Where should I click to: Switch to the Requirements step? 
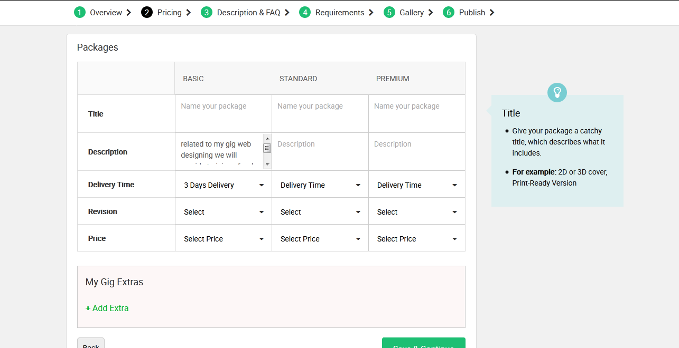point(339,12)
